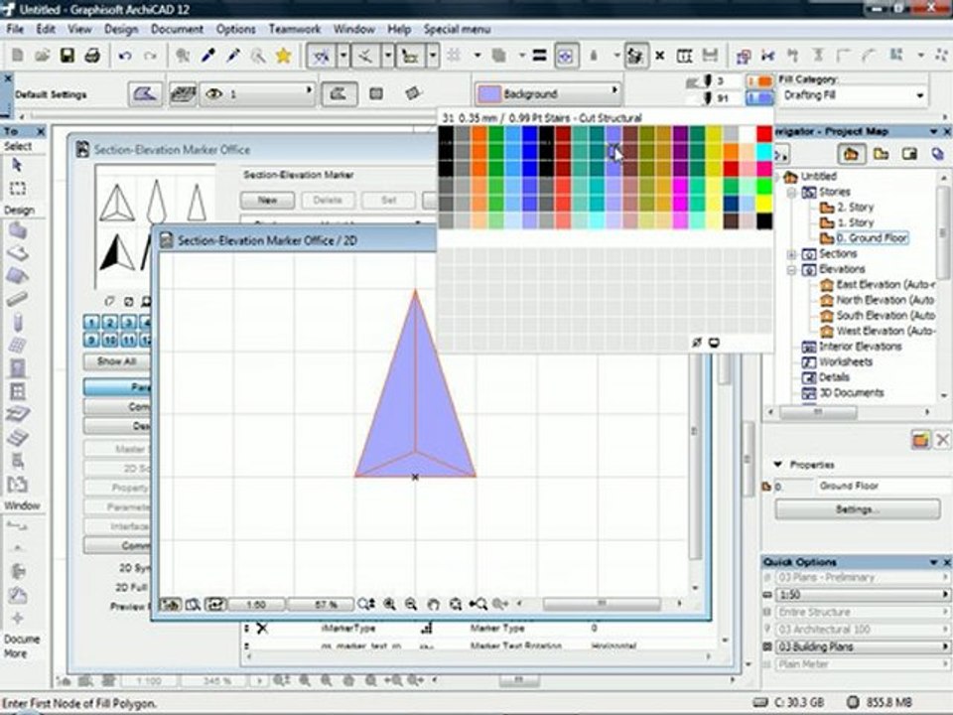Collapse the Stories tree node

[x=792, y=193]
